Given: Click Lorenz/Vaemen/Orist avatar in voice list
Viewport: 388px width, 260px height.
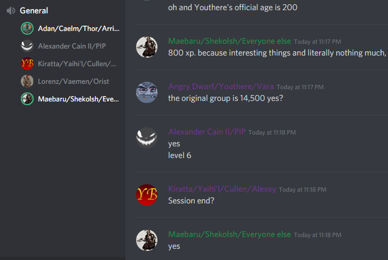Looking at the screenshot, I should tap(27, 81).
